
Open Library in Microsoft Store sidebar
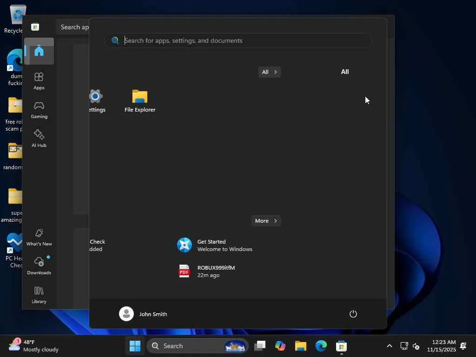click(39, 295)
